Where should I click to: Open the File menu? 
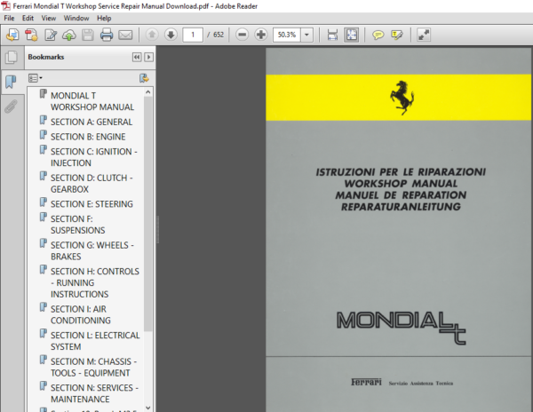pos(9,18)
